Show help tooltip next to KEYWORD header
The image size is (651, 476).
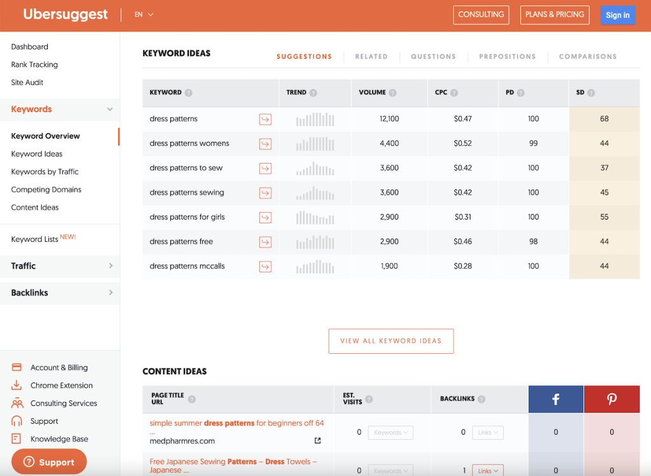(x=188, y=93)
